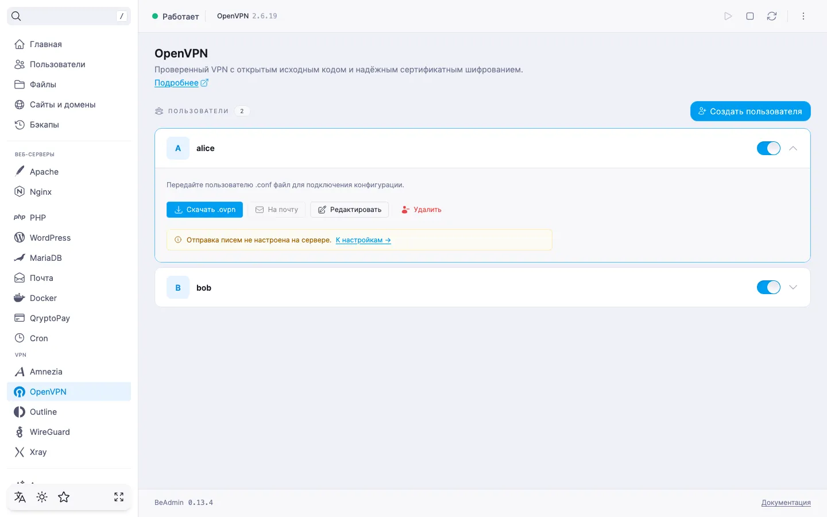Viewport: 827px width, 517px height.
Task: Click the Xray logo icon
Action: 20,452
